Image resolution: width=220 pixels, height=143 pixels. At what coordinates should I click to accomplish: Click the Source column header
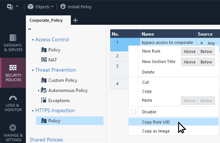coord(208,34)
